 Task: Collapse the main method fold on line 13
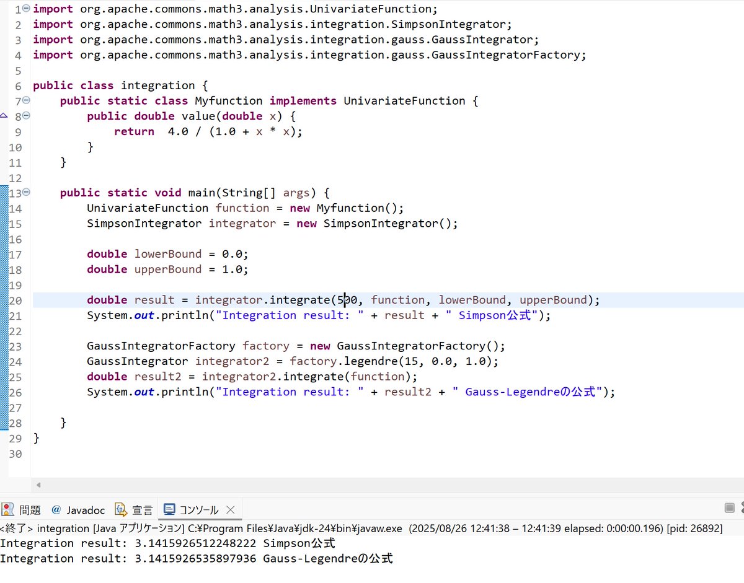(26, 193)
